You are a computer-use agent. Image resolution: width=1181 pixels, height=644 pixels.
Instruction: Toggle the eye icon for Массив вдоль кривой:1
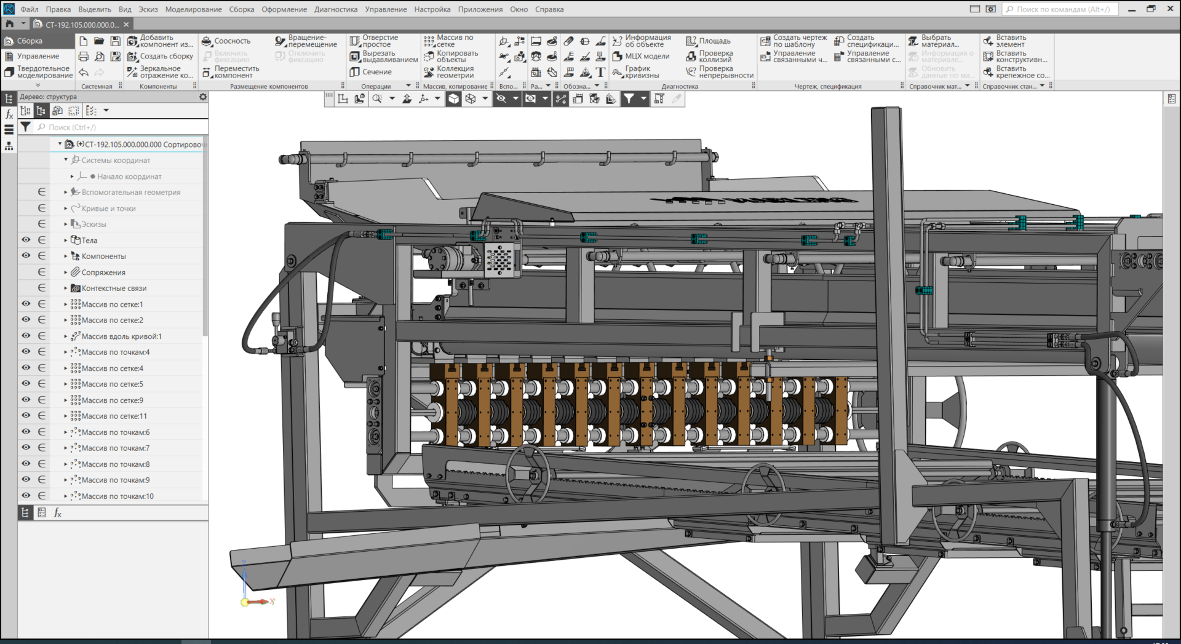tap(26, 336)
